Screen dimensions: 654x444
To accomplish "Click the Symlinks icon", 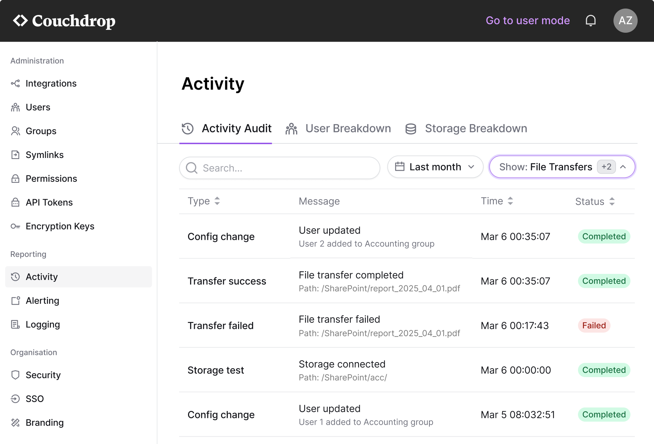I will [15, 155].
